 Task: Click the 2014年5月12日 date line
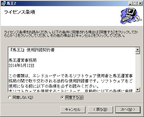tap(21, 66)
